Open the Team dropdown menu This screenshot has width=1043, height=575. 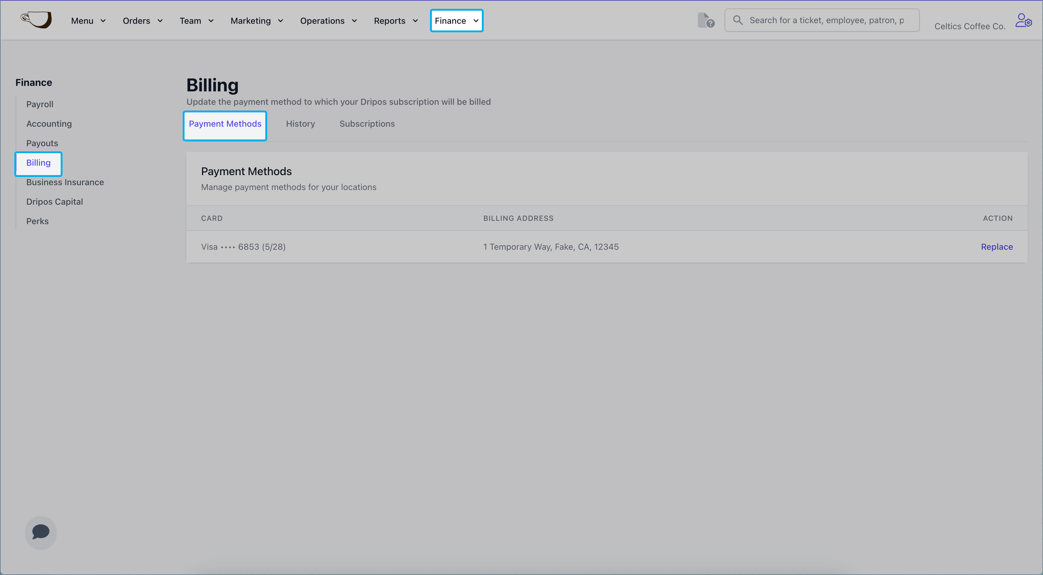point(196,21)
